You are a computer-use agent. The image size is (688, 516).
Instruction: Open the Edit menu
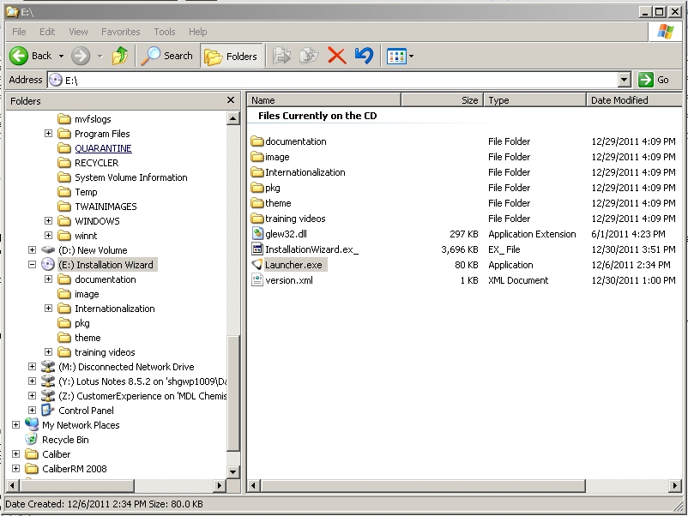coord(47,32)
